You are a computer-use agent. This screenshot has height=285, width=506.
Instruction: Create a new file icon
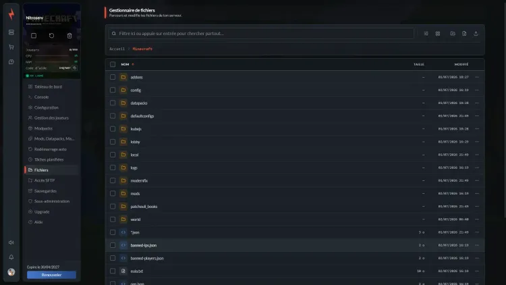464,34
